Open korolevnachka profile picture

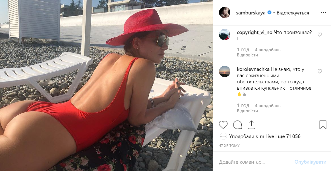[224, 71]
